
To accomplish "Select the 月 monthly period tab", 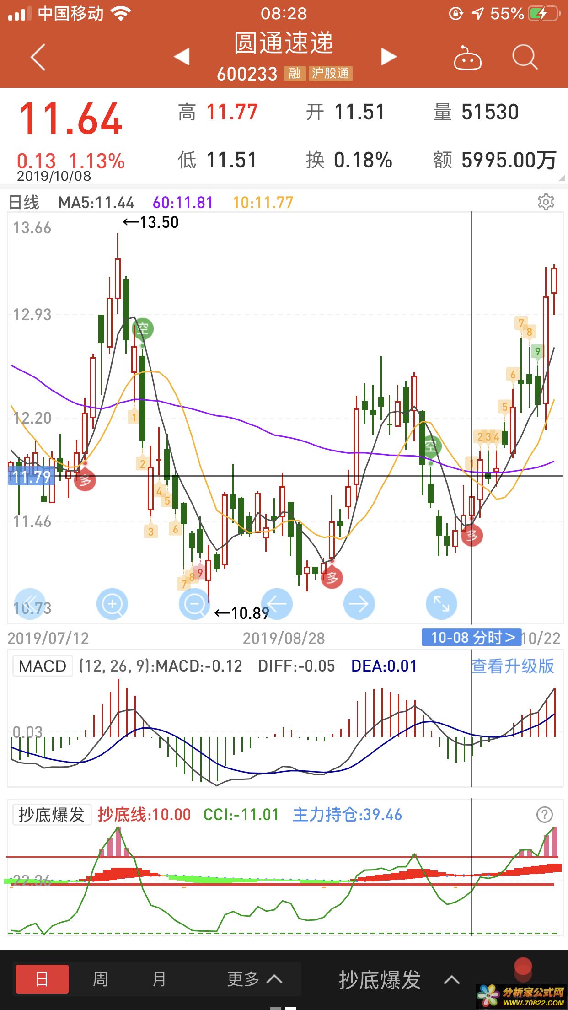I will coord(159,979).
